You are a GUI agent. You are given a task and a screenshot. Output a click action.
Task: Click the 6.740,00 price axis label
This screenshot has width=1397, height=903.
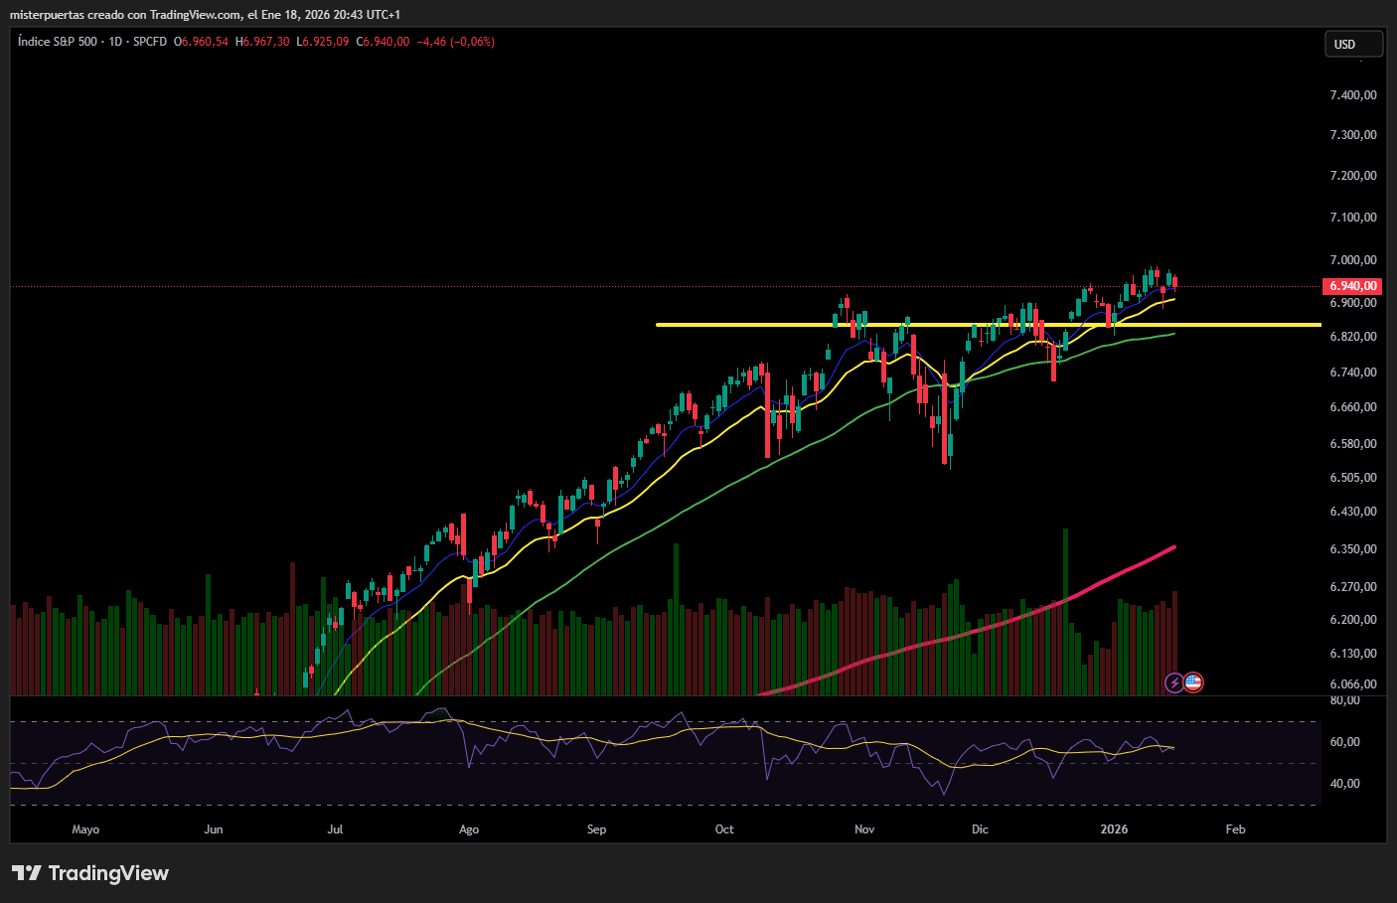pos(1353,373)
